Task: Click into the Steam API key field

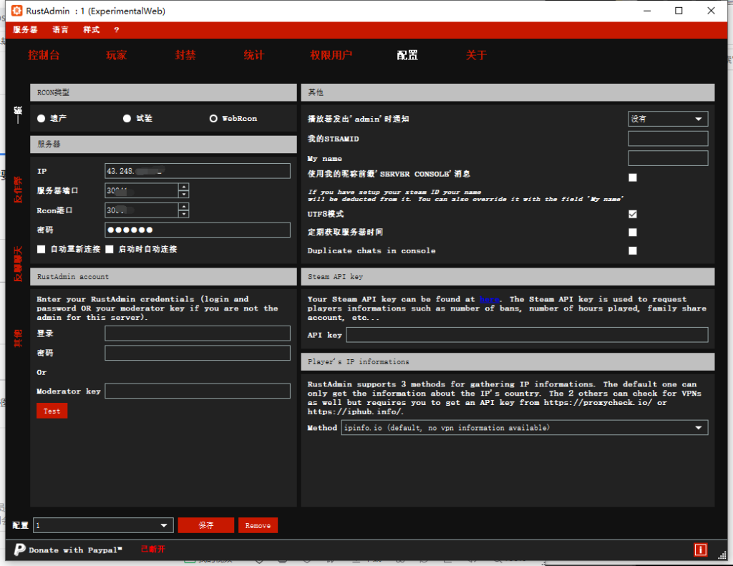Action: (527, 335)
